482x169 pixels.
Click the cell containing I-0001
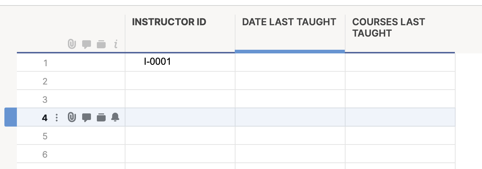(x=180, y=62)
